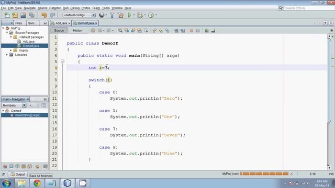335x188 pixels.
Task: Toggle Bookmark in editor toolbar
Action: click(x=167, y=31)
